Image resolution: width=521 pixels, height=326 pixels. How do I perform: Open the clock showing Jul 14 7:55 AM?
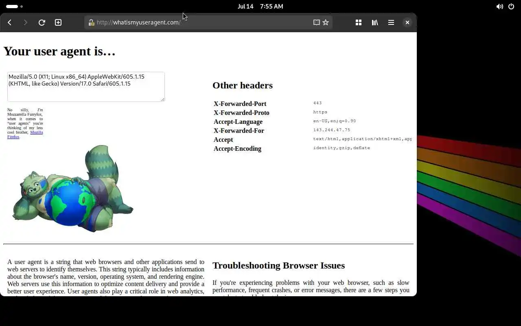click(x=260, y=7)
